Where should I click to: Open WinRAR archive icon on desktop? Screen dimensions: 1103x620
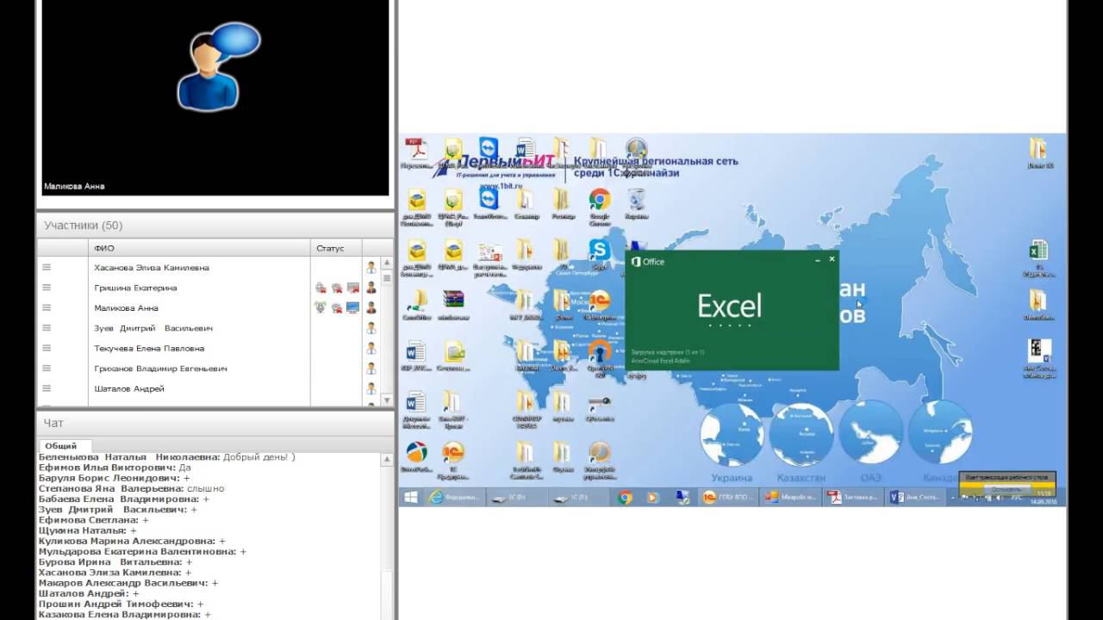pyautogui.click(x=453, y=304)
